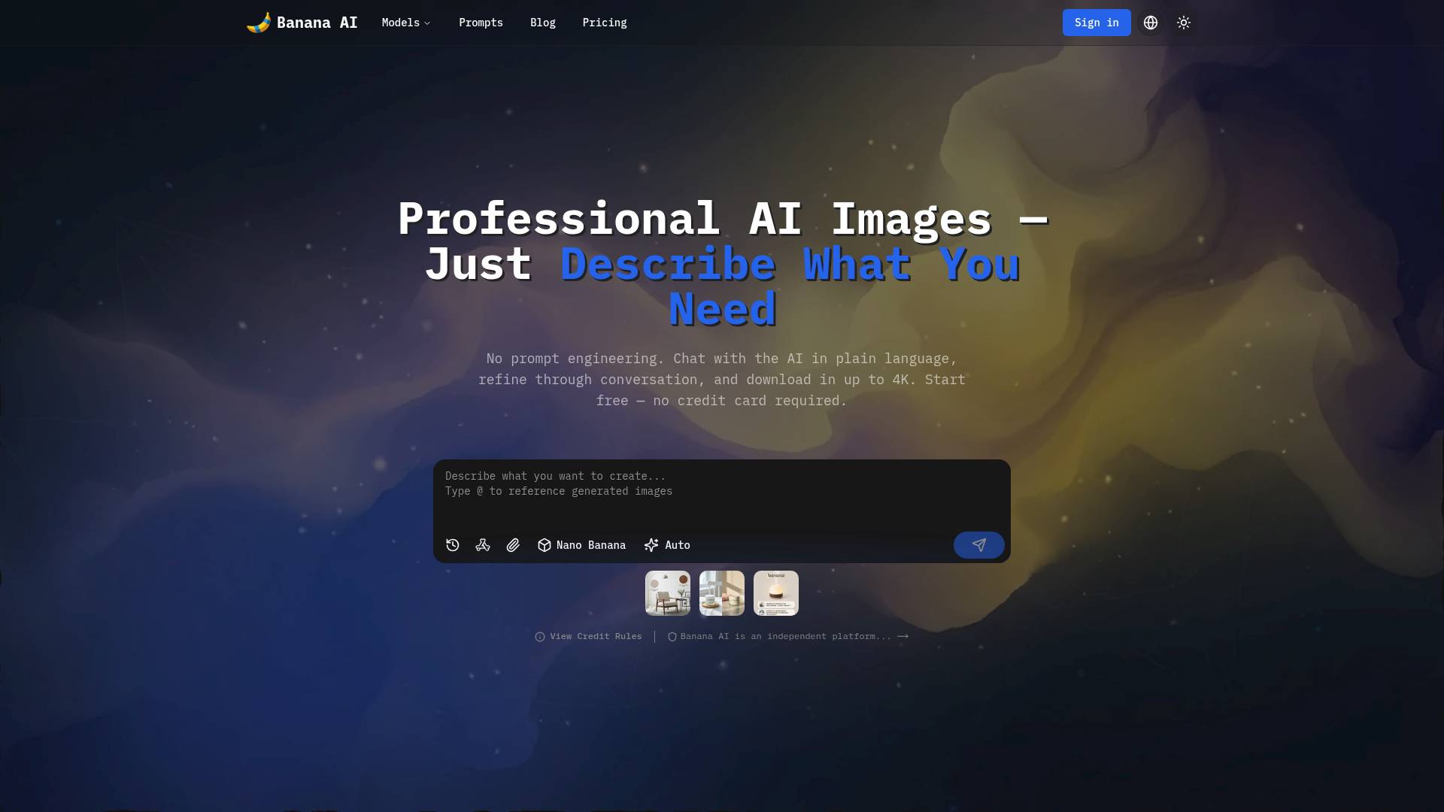The width and height of the screenshot is (1444, 812).
Task: Click View Credit Rules link
Action: pos(595,636)
